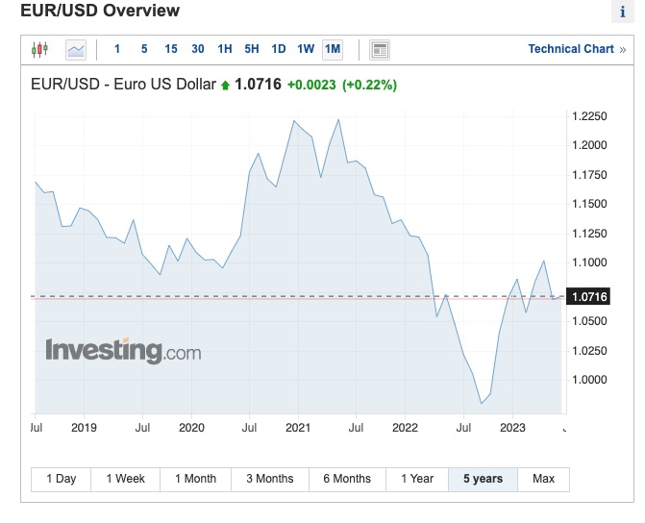Screen dimensions: 645x523
Task: Click the info icon beside the overview title
Action: (x=622, y=12)
